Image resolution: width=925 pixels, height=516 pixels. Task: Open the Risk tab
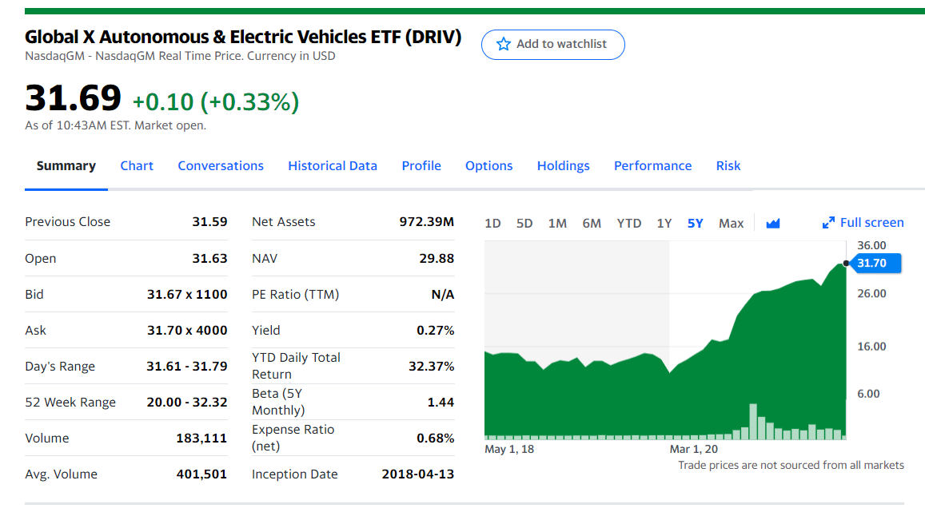728,165
